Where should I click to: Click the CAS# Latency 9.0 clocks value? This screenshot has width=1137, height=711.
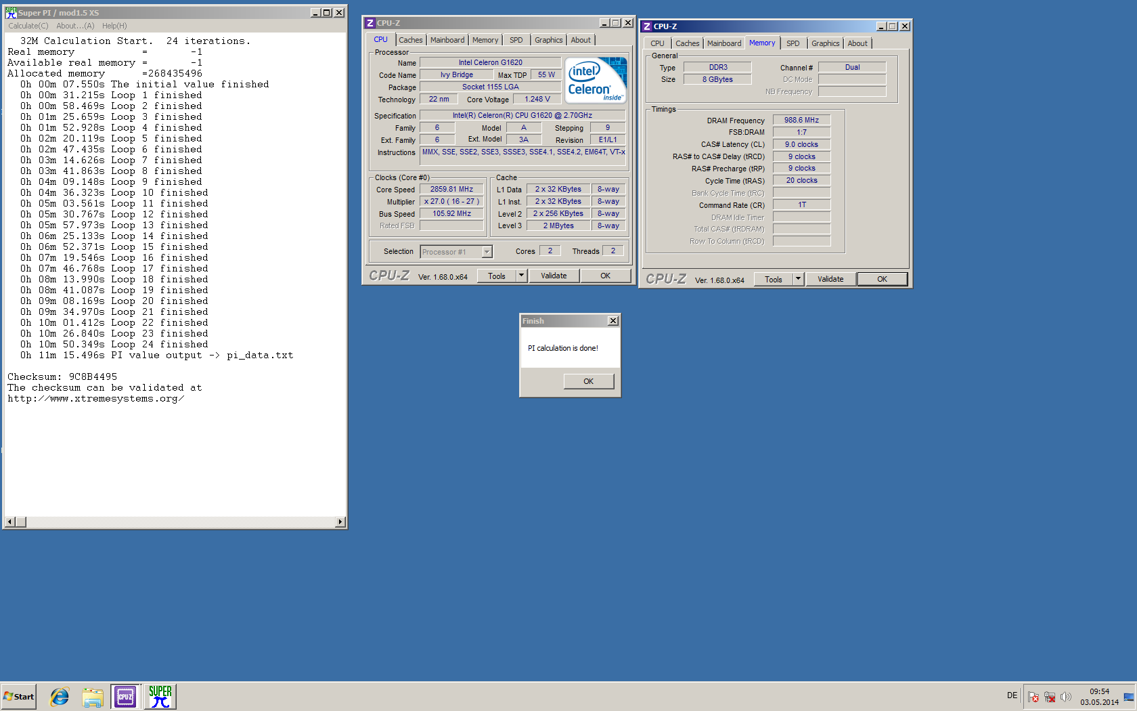801,145
